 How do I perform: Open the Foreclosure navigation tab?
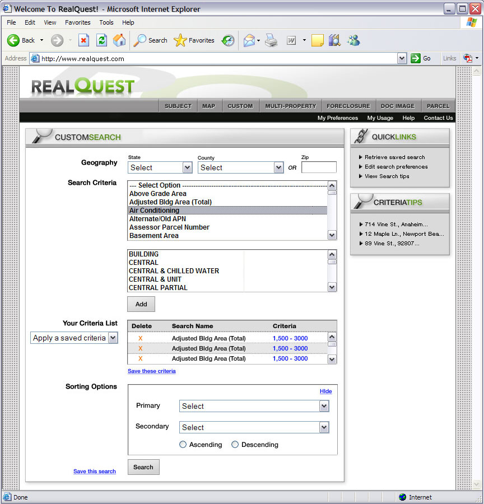pos(348,106)
